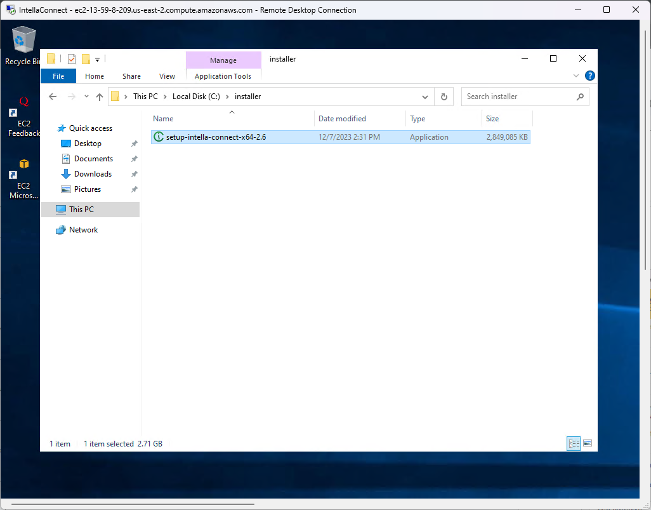This screenshot has height=510, width=651.
Task: Click the pin icon next to Desktop
Action: pyautogui.click(x=134, y=144)
